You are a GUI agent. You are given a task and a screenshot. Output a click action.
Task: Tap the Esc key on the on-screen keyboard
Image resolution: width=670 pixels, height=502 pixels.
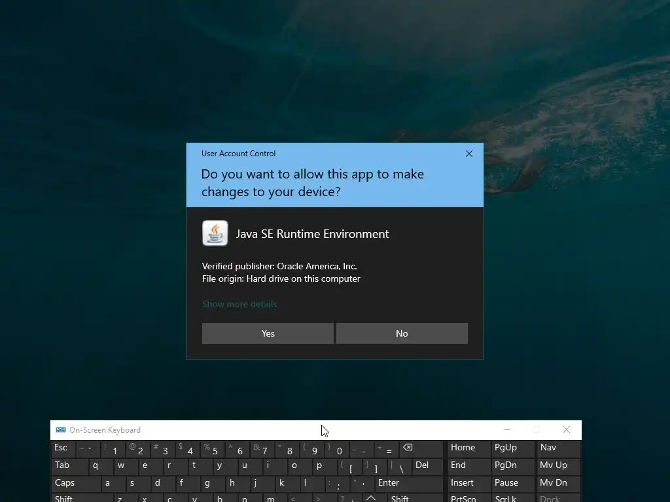[63, 448]
